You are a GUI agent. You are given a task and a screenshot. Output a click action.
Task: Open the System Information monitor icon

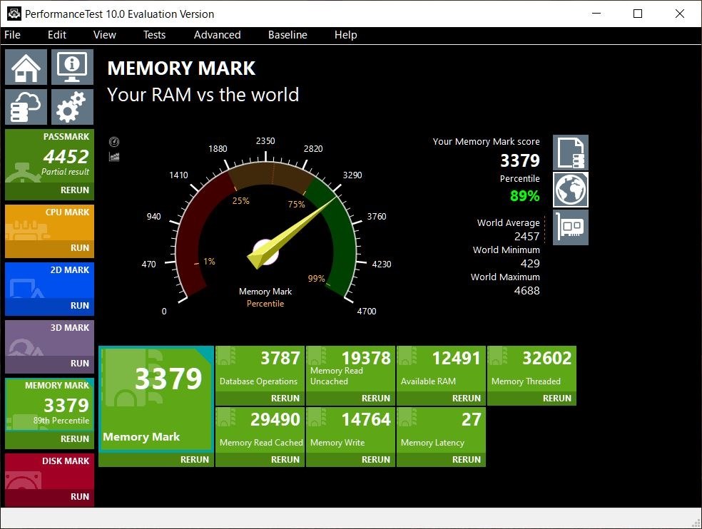pyautogui.click(x=72, y=67)
